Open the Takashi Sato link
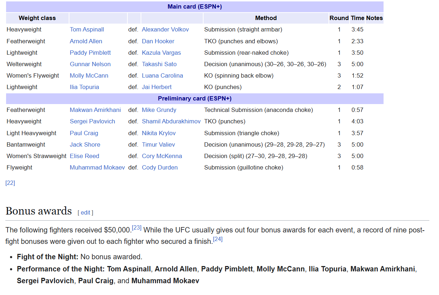439x295 pixels. coord(159,64)
